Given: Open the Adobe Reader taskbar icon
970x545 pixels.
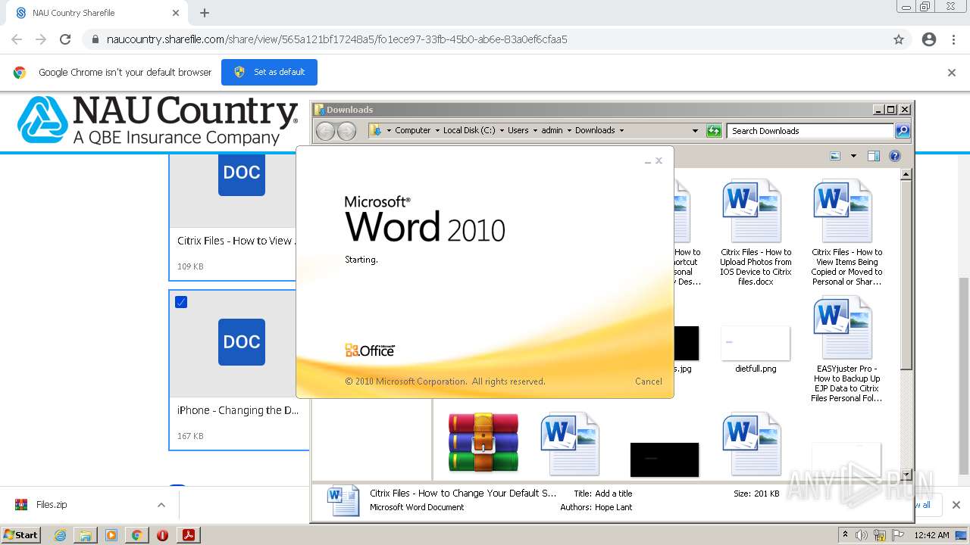Looking at the screenshot, I should point(188,535).
